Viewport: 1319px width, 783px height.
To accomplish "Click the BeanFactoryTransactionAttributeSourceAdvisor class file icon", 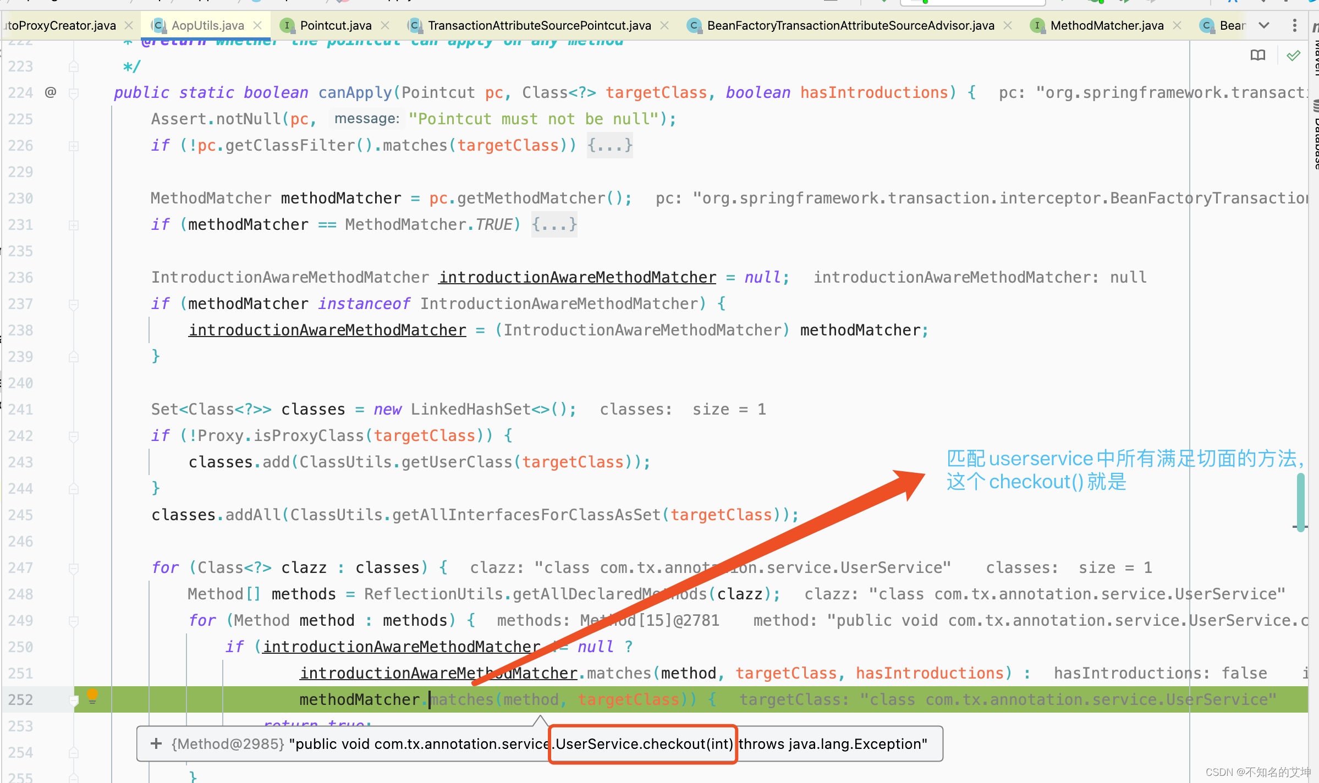I will (694, 25).
